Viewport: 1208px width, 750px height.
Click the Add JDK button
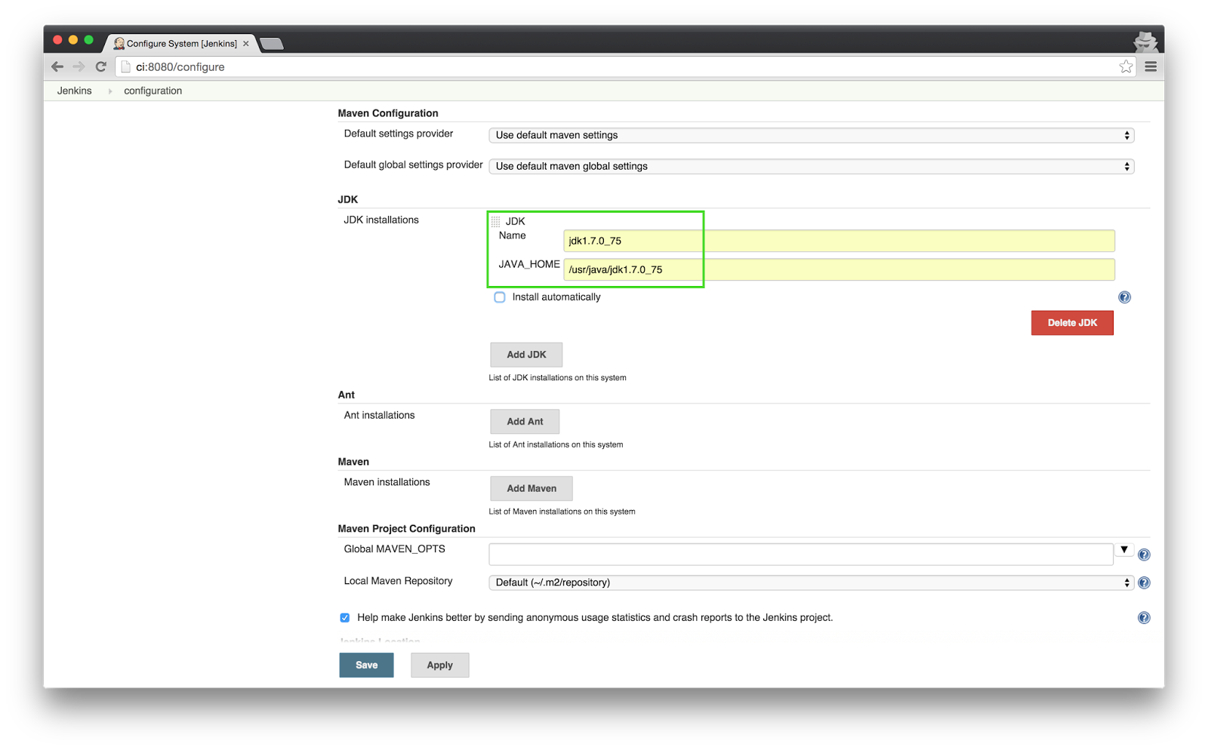click(526, 355)
